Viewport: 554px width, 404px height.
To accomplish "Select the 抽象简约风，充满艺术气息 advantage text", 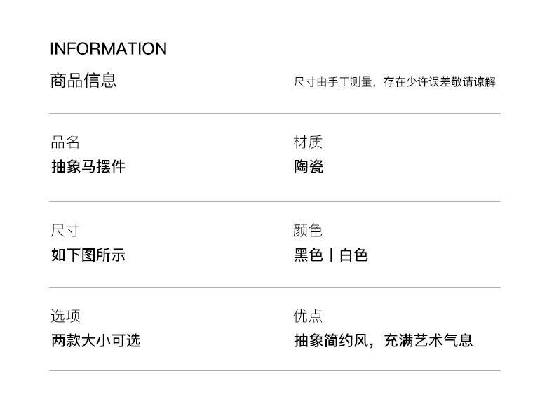I will pos(383,341).
